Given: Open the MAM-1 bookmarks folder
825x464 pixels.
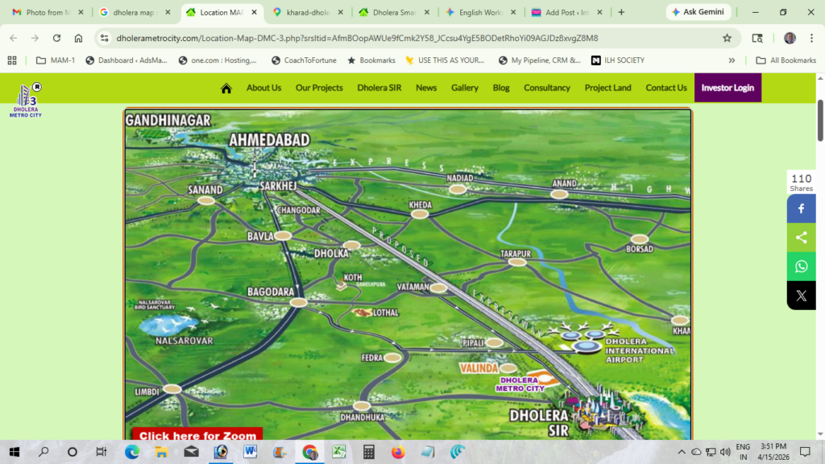Looking at the screenshot, I should [56, 60].
